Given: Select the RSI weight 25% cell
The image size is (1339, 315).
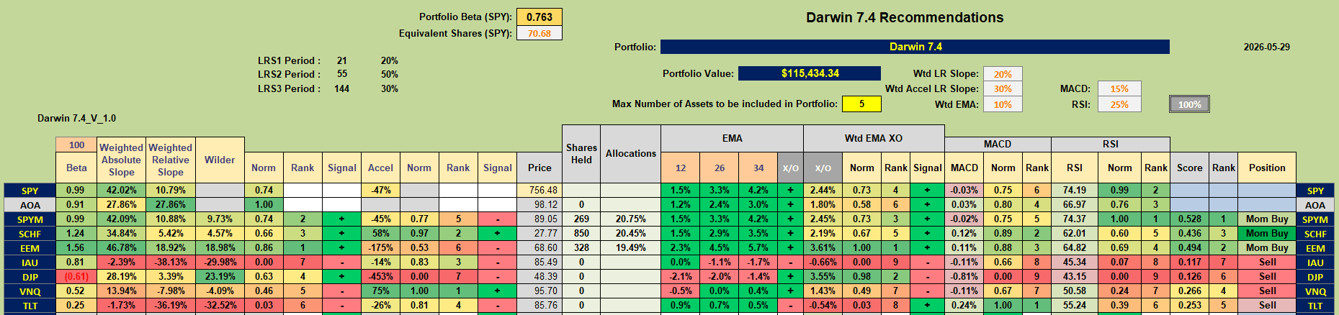Looking at the screenshot, I should pos(1119,104).
